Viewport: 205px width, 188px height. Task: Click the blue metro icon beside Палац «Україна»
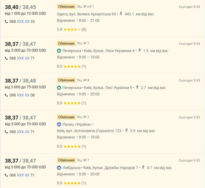[x=59, y=125]
